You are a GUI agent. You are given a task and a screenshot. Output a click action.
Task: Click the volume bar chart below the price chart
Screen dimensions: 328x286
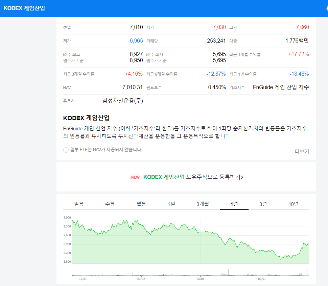point(190,270)
